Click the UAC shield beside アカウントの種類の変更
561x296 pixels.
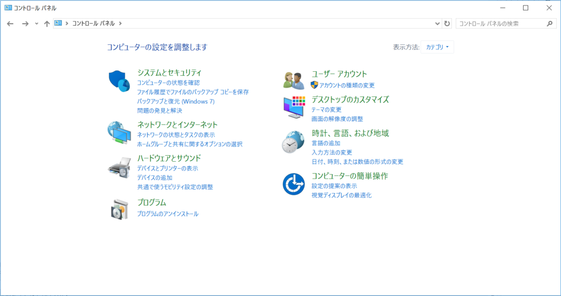314,85
